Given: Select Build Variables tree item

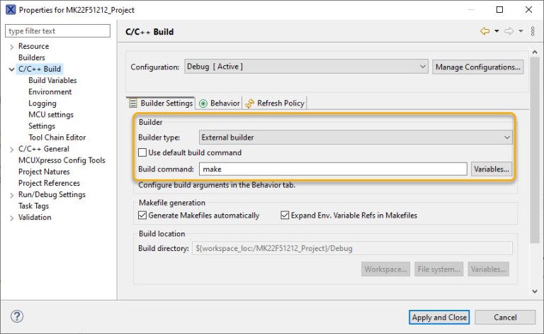Looking at the screenshot, I should tap(52, 81).
